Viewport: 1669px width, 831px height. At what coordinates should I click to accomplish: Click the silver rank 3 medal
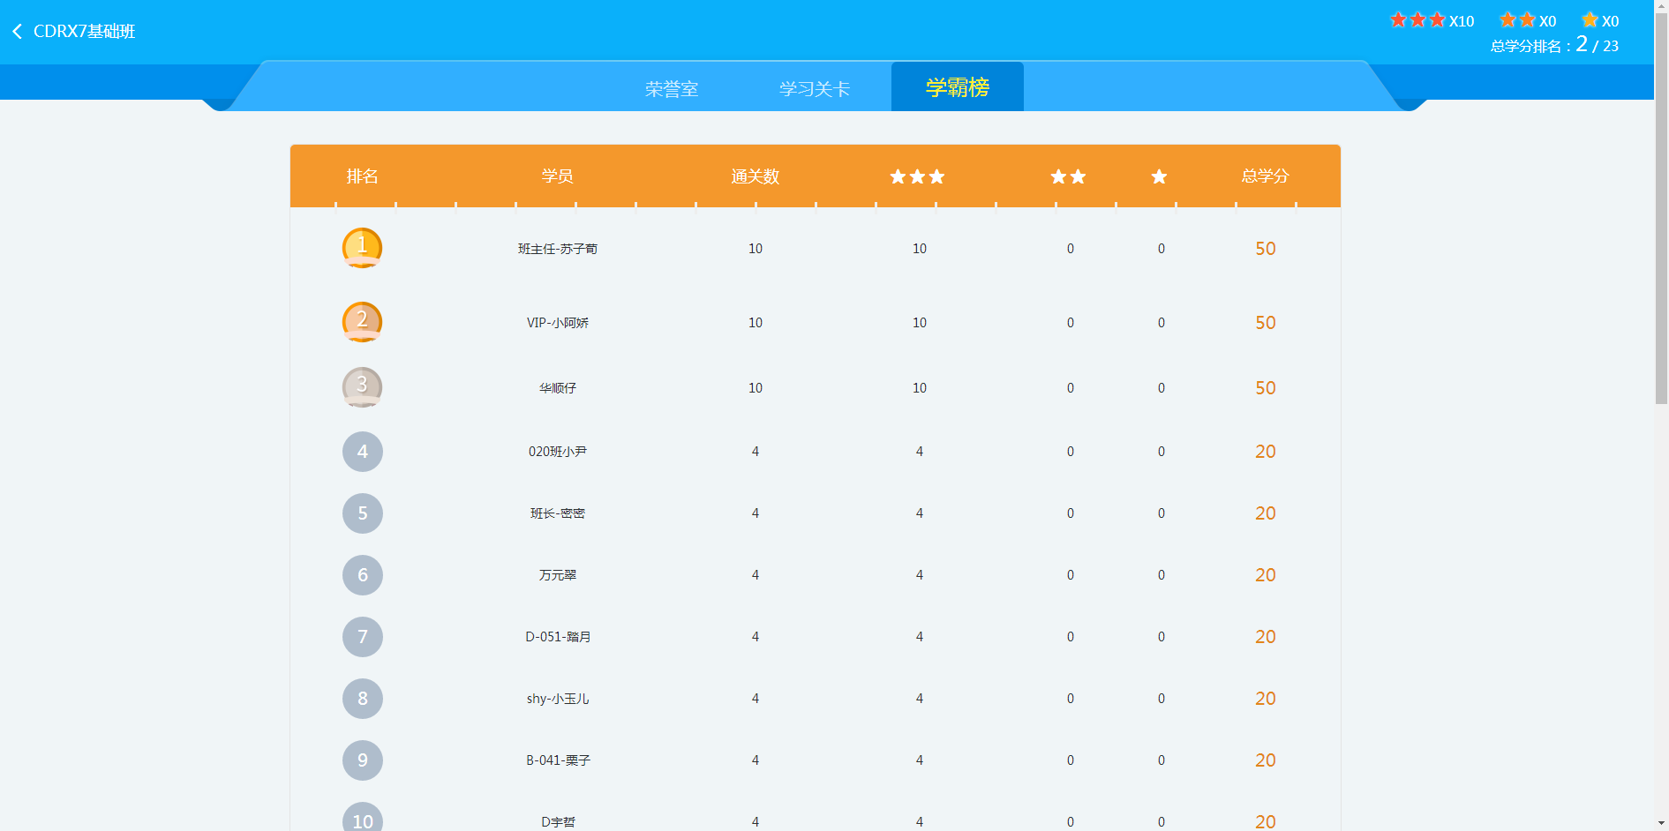coord(362,387)
